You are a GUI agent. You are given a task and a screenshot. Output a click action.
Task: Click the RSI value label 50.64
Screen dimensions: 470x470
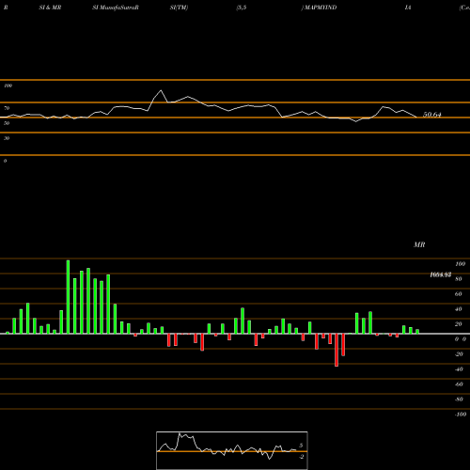432,115
